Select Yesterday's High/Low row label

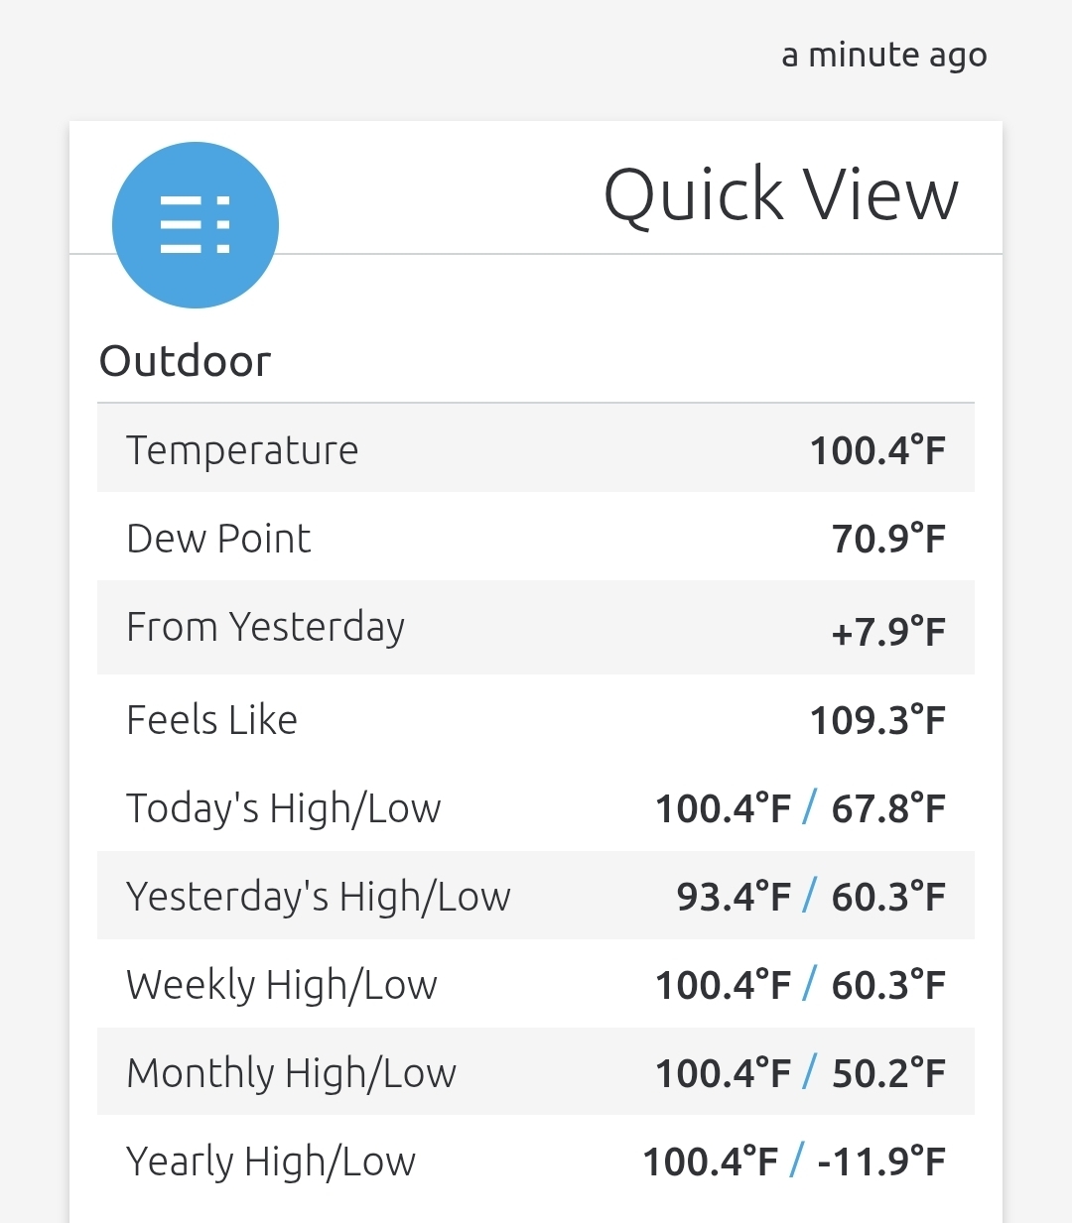[x=319, y=897]
